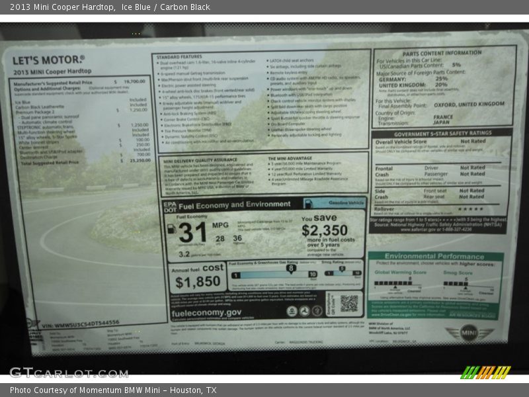
Task: Click the highway MPG value 36
Action: pyautogui.click(x=237, y=238)
